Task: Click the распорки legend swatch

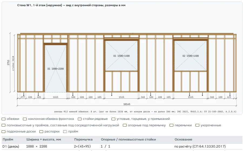Action: tap(41, 132)
